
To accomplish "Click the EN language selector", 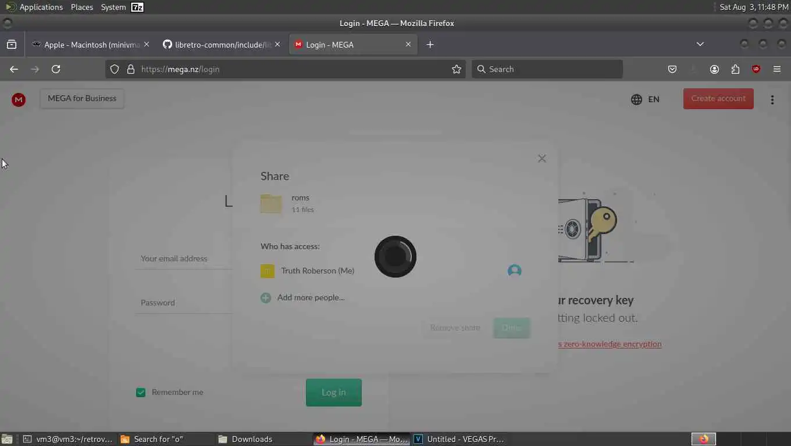I will (654, 99).
